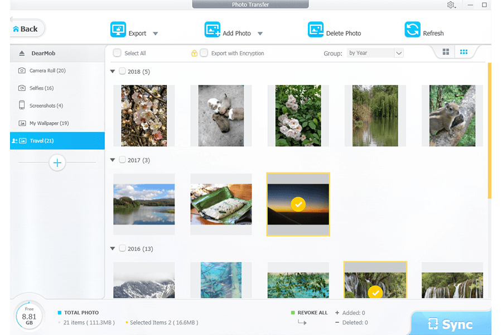
Task: Expand the Export dropdown arrow
Action: tap(156, 33)
